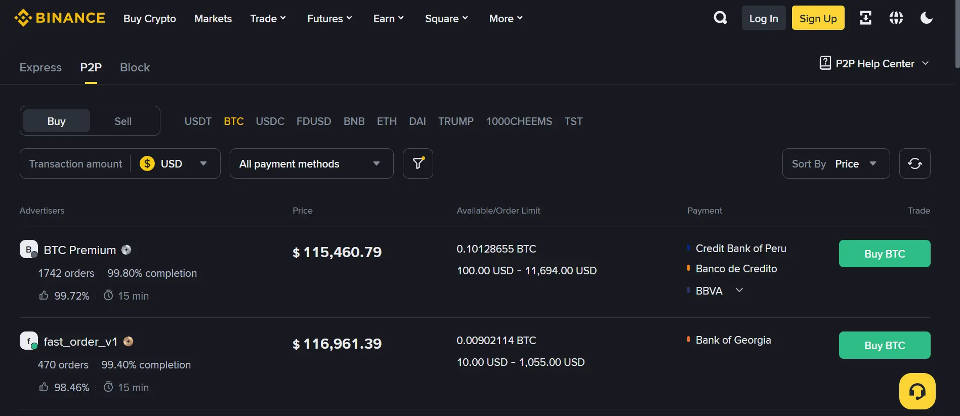Select the 1000CHEEMS coin tab
This screenshot has width=960, height=416.
click(x=519, y=121)
